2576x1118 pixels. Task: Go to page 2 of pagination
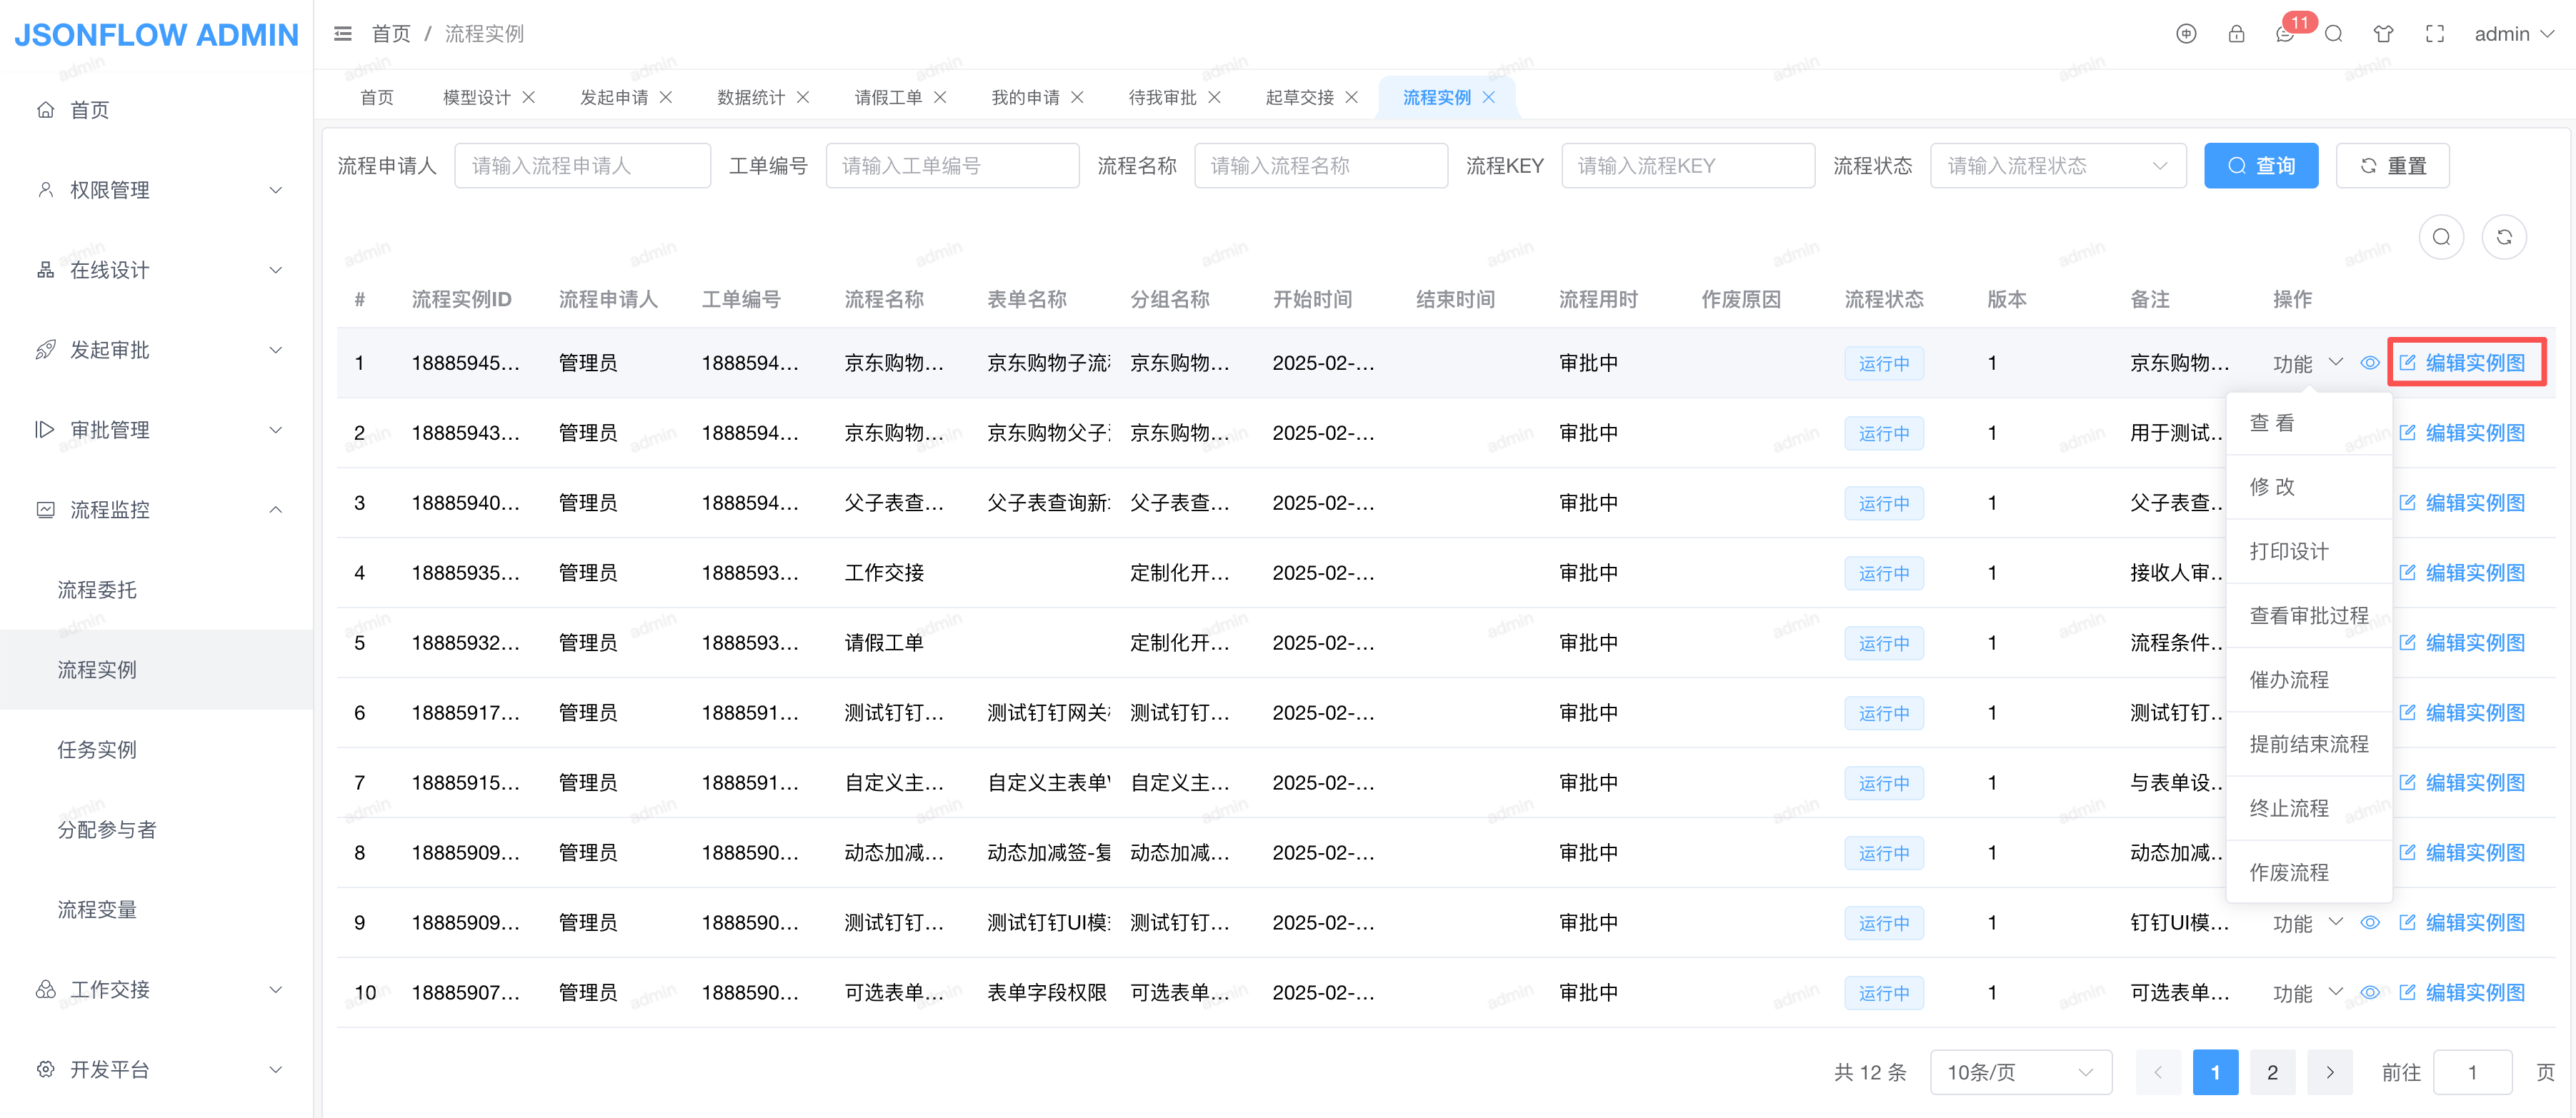(x=2272, y=1072)
